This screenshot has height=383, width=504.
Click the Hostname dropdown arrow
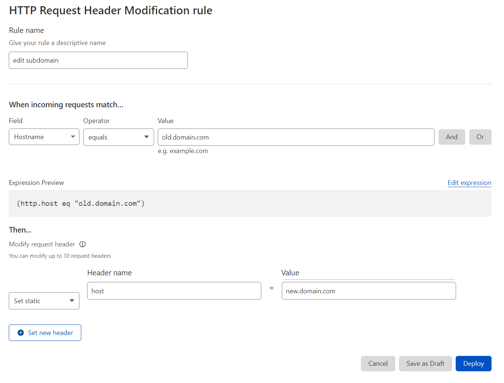[x=73, y=137]
